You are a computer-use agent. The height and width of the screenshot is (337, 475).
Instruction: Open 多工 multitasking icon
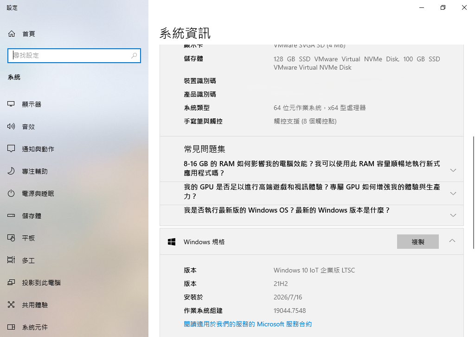click(x=11, y=260)
